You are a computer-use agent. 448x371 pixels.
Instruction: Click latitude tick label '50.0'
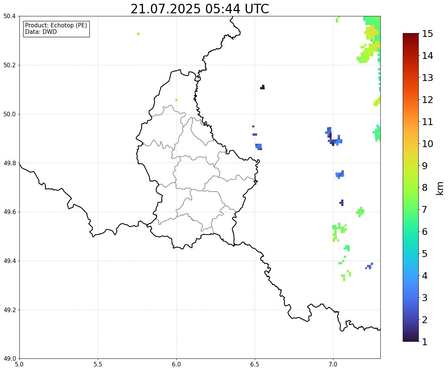pyautogui.click(x=9, y=114)
